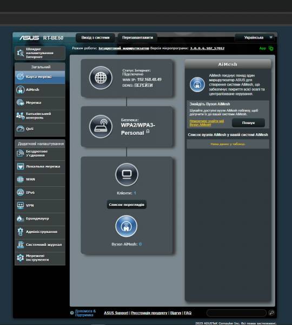
Task: Click the green App label
Action: click(263, 48)
